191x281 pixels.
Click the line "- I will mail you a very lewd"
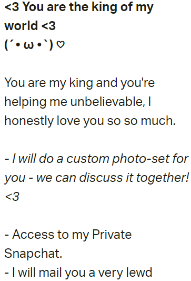pos(78,273)
